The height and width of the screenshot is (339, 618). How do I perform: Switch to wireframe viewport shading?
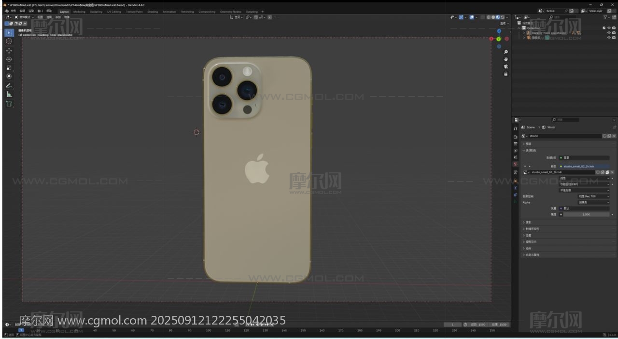coord(489,17)
